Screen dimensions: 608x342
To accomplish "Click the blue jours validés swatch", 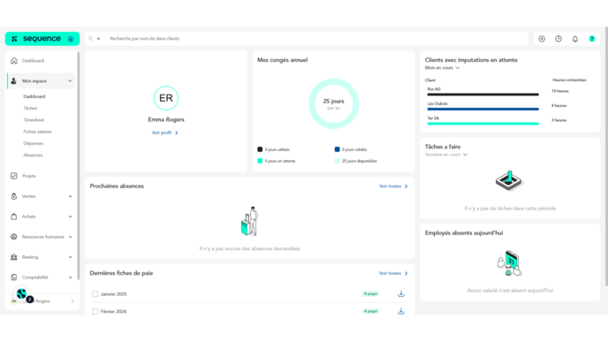I will [x=337, y=149].
